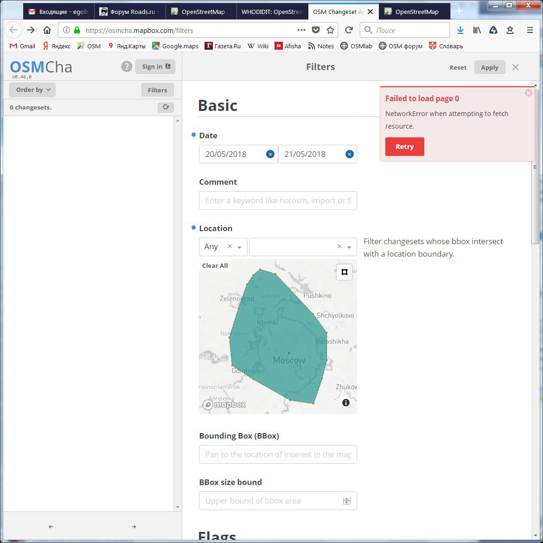543x543 pixels.
Task: Open the Order by dropdown
Action: 32,90
